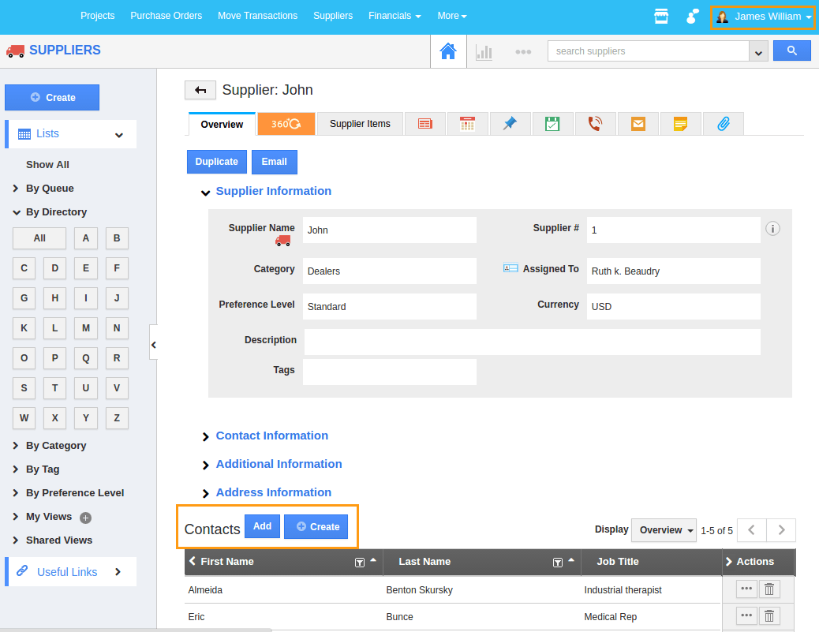Select the Overview tab
Image resolution: width=819 pixels, height=632 pixels.
coord(222,125)
